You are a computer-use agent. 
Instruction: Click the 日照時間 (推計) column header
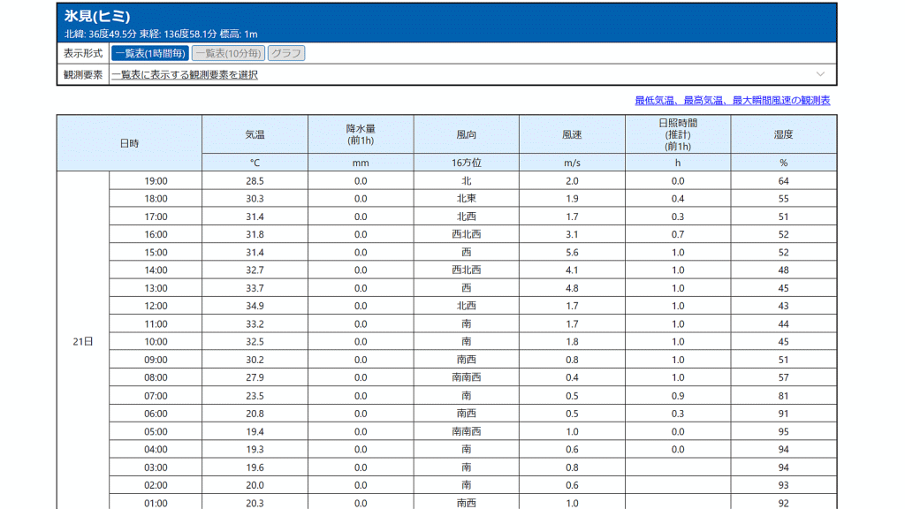click(678, 134)
